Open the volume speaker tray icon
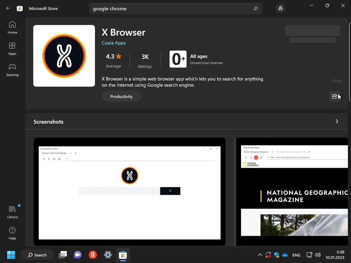Viewport: 351px width, 263px height. pyautogui.click(x=317, y=255)
